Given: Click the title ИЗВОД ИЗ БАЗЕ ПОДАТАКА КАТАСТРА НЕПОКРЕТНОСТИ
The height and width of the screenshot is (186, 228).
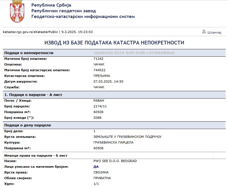Looking at the screenshot, I should [114, 43].
